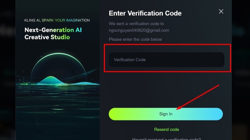Click the Enter Verification Code heading

tap(145, 13)
